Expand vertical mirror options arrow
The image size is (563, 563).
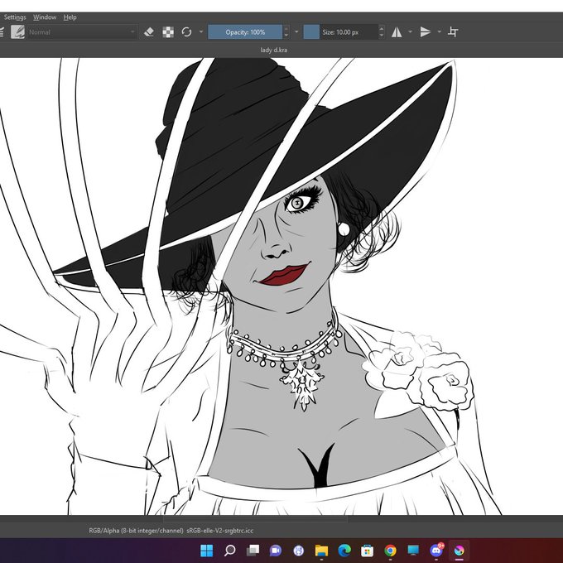439,32
